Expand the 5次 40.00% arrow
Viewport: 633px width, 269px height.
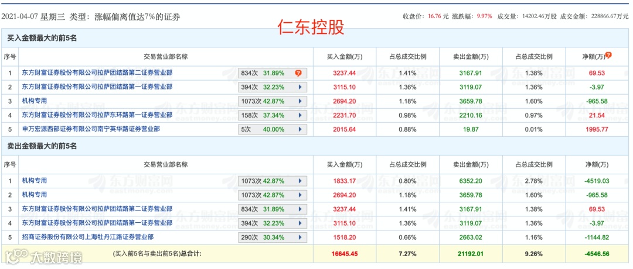300,129
